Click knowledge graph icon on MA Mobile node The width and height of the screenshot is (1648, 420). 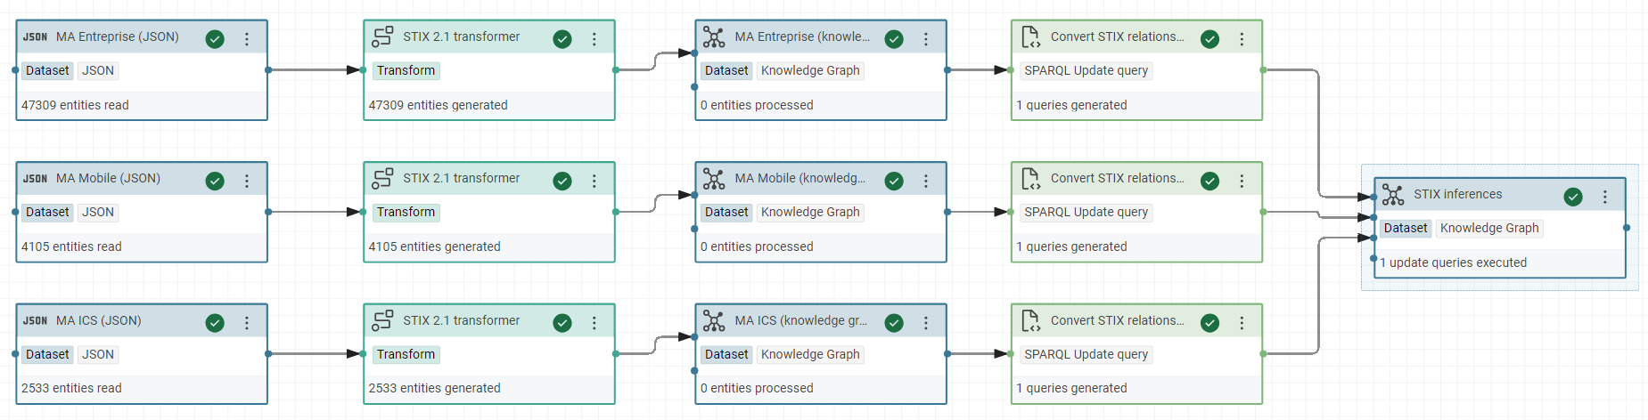[714, 179]
